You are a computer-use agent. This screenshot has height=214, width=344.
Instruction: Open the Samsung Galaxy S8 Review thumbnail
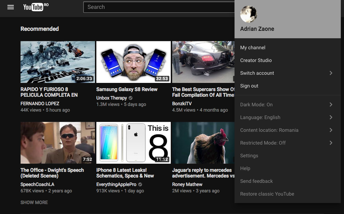coord(133,62)
